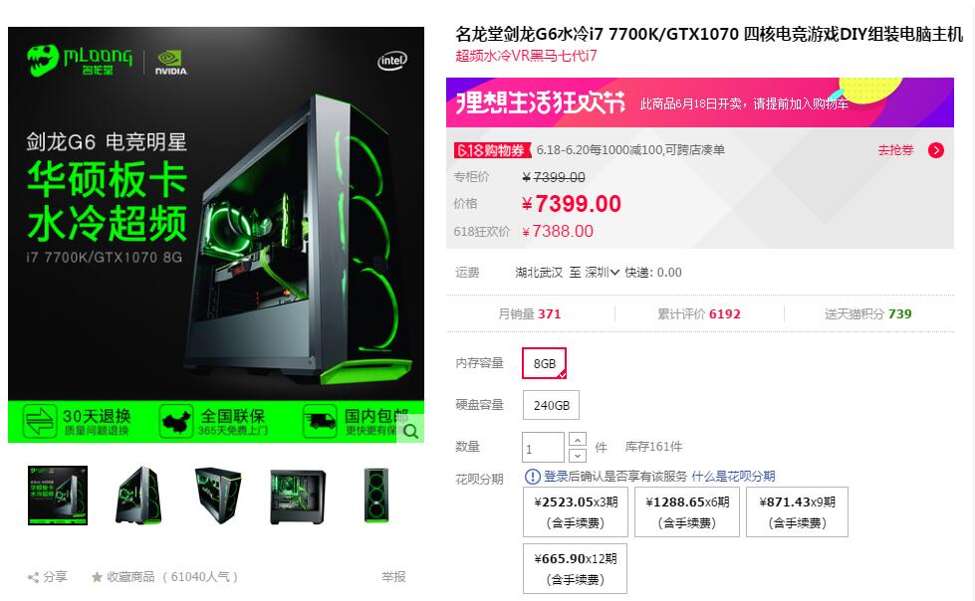The image size is (975, 601).
Task: Select the front-view fans thumbnail
Action: [x=376, y=496]
